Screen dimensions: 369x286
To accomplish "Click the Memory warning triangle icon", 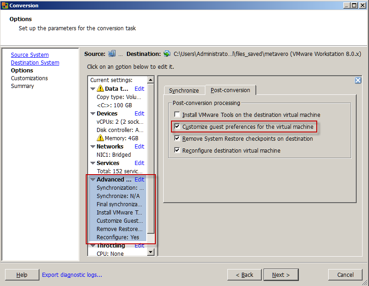I will 100,137.
